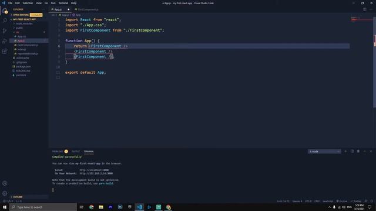Open the Windows Action Center
Viewport: 376px width, 211px height.
tap(370, 207)
